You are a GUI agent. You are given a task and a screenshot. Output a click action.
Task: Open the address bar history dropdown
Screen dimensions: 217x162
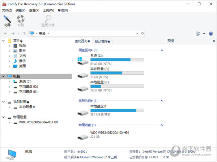(x=137, y=34)
